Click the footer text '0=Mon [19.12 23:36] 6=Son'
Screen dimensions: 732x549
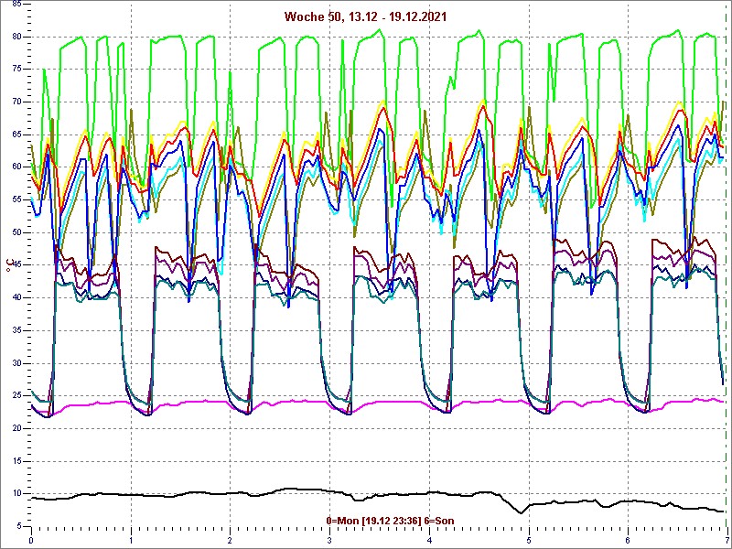(390, 521)
